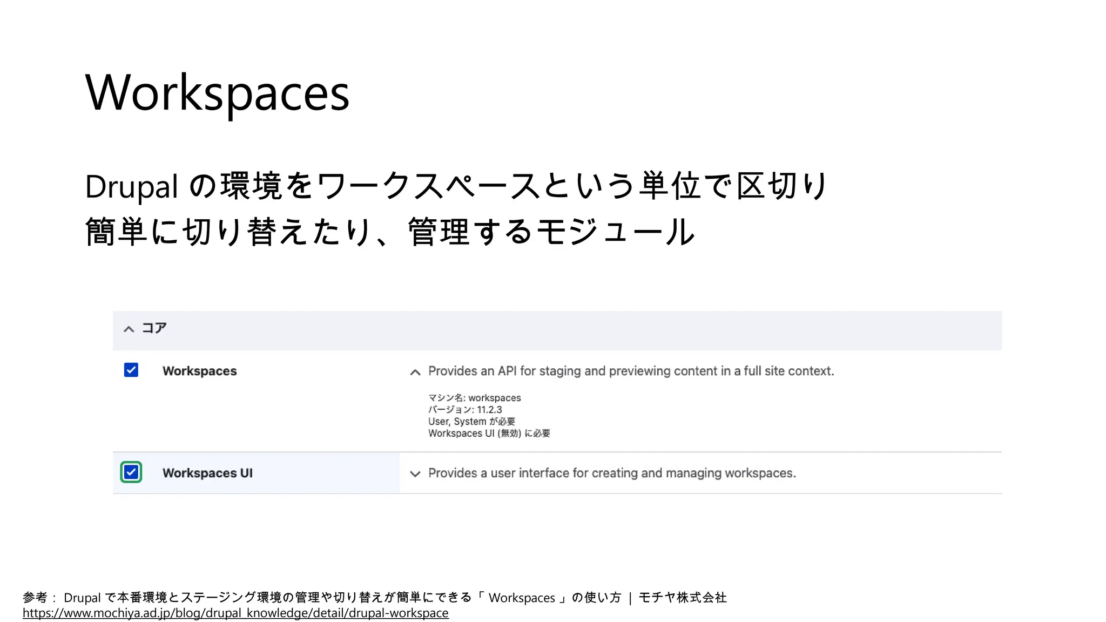The image size is (1106, 622).
Task: Toggle the Workspaces UI module checkbox
Action: (131, 472)
